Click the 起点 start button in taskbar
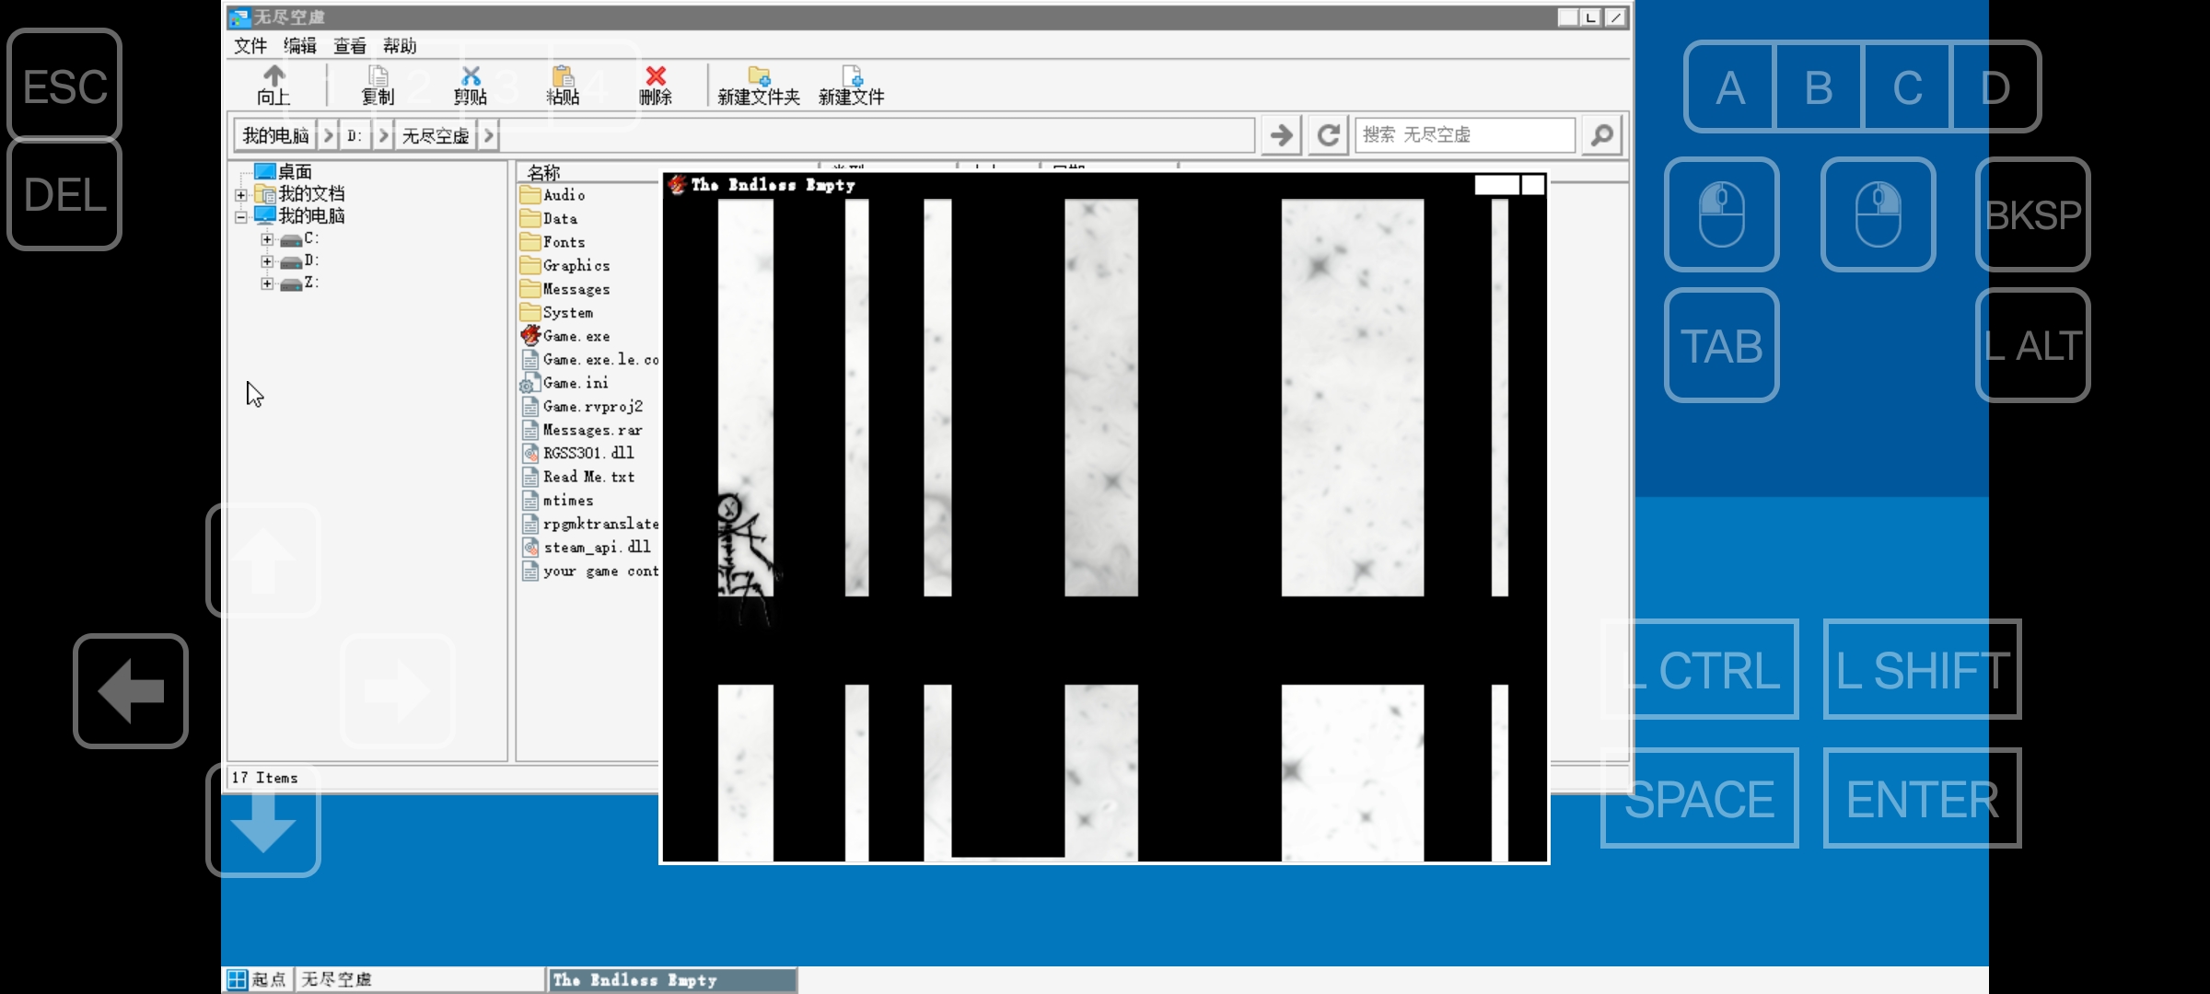This screenshot has height=994, width=2210. pos(258,979)
